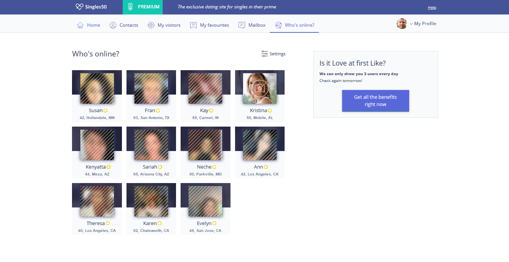The height and width of the screenshot is (262, 509).
Task: Click the crossed-out camera icon on Kristina's photo
Action: pyautogui.click(x=260, y=88)
